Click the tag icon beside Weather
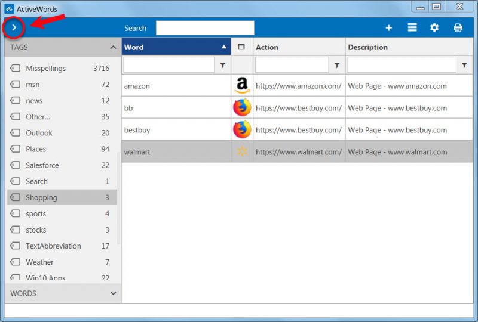478x322 pixels. click(16, 262)
